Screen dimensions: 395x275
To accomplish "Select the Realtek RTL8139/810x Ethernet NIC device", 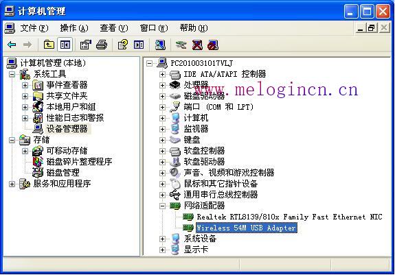I will tap(290, 217).
